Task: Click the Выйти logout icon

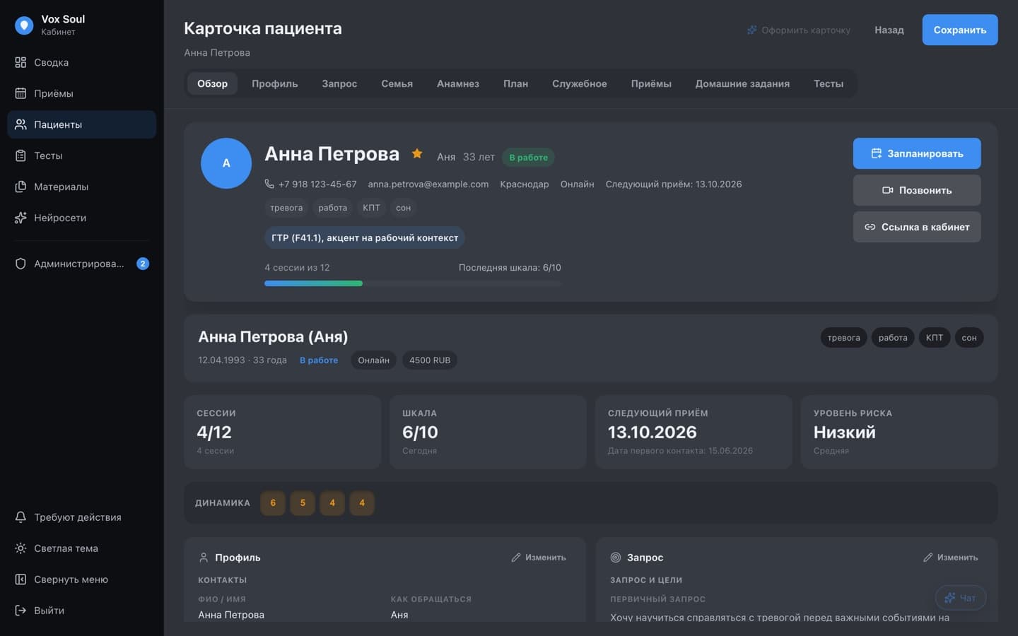Action: [21, 611]
